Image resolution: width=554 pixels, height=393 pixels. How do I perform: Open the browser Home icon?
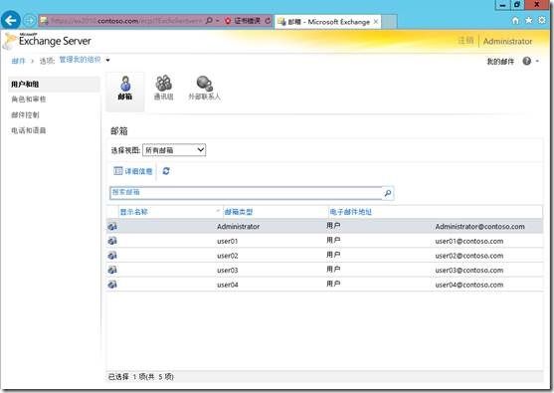click(x=515, y=21)
